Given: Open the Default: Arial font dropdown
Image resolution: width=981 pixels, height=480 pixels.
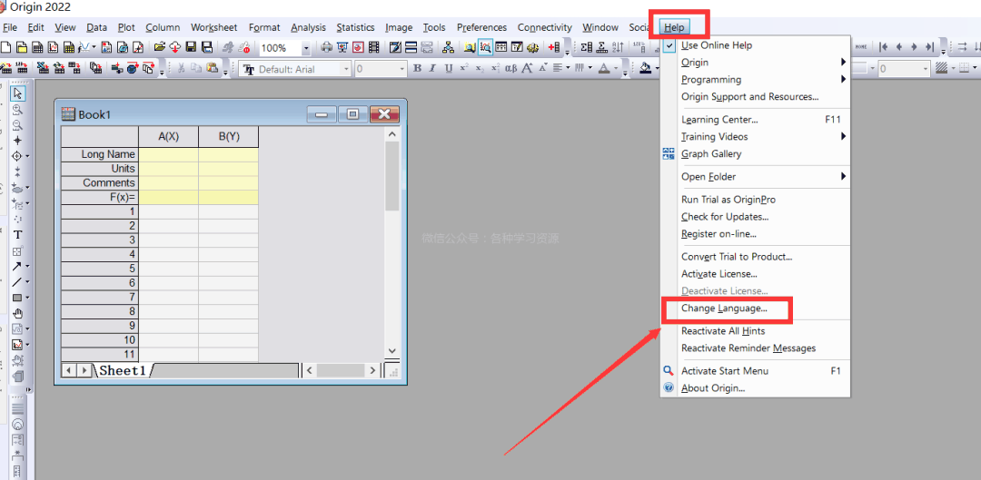Looking at the screenshot, I should point(345,69).
